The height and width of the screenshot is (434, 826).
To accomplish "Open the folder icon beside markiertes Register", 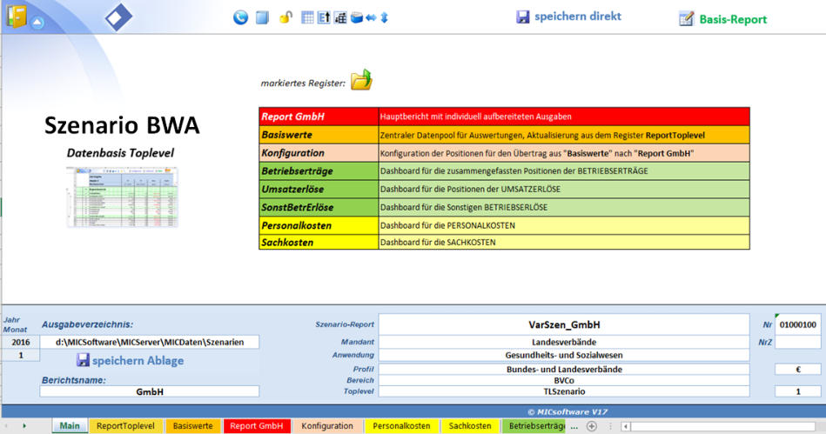I will point(360,81).
